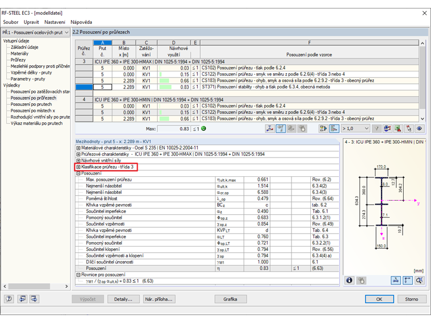Click the blue eye view mode icon

coord(420,129)
